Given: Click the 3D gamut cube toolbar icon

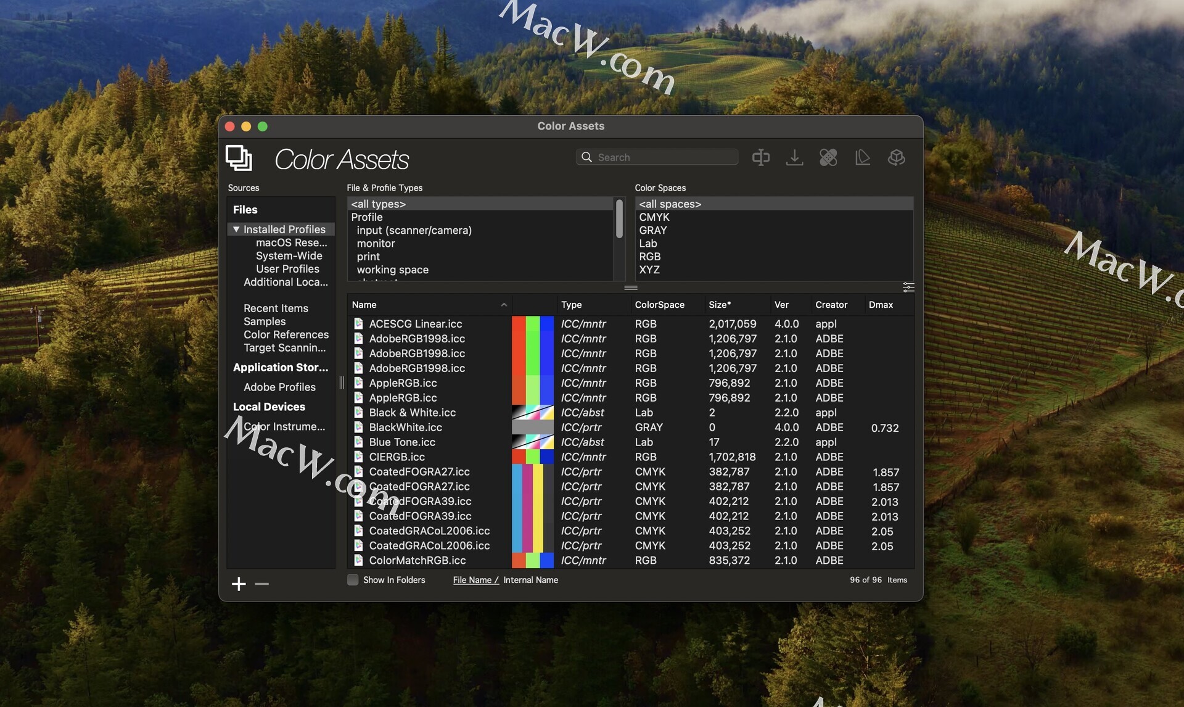Looking at the screenshot, I should (896, 157).
